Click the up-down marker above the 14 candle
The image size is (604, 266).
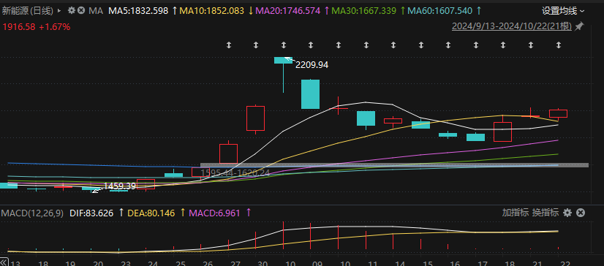[393, 45]
